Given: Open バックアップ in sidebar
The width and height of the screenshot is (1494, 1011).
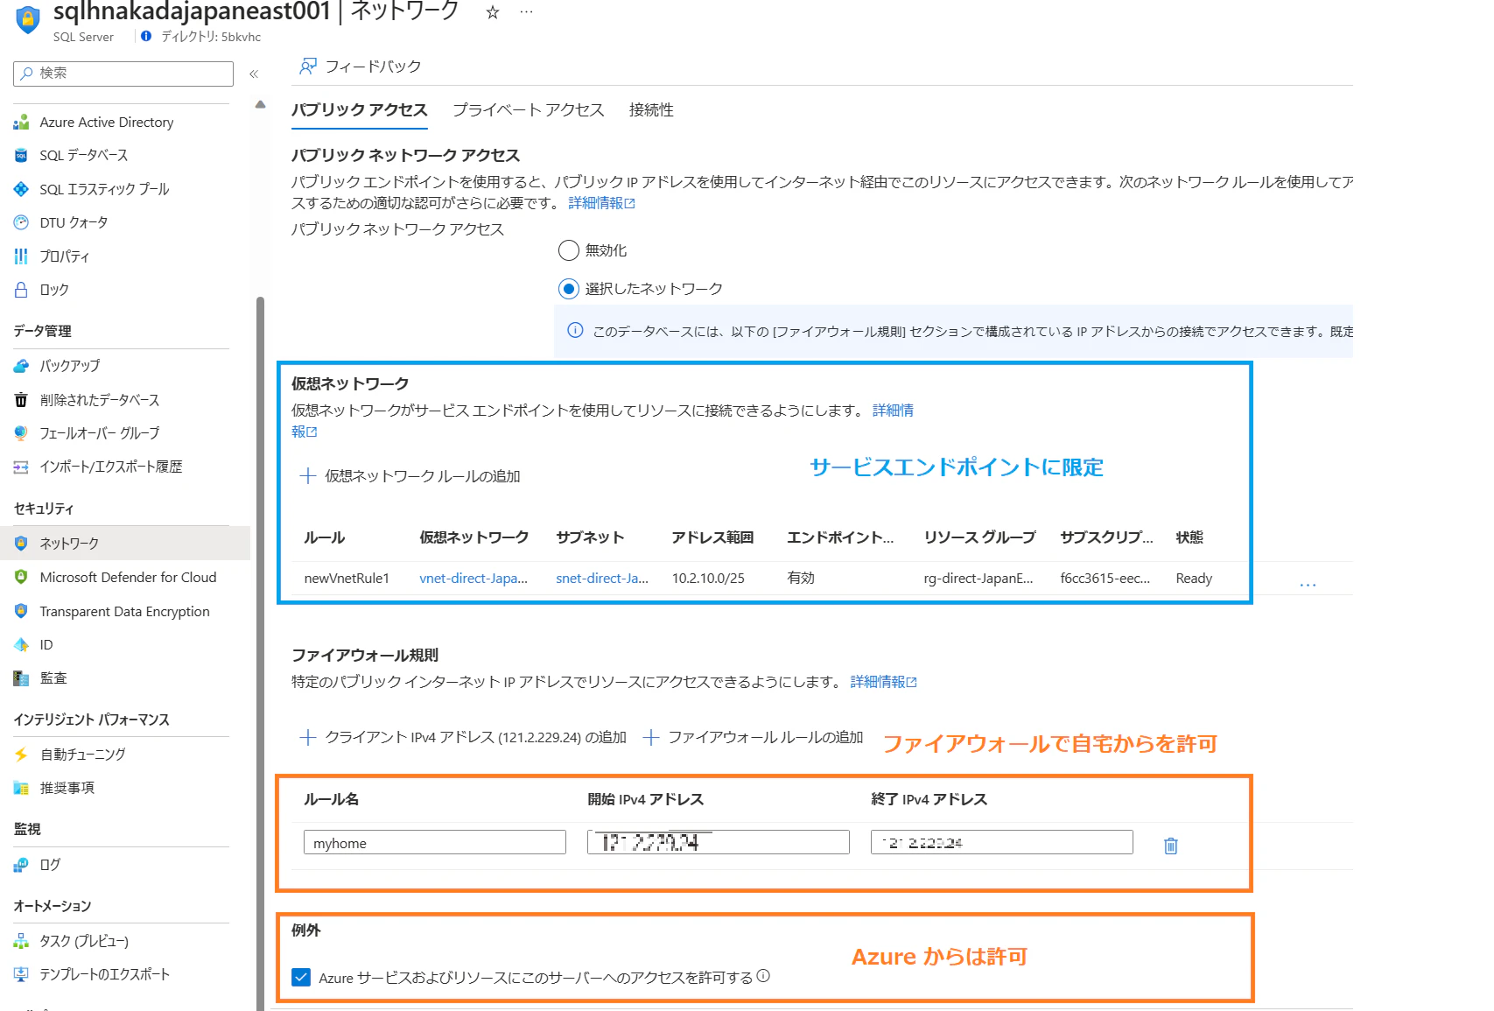Looking at the screenshot, I should 70,366.
